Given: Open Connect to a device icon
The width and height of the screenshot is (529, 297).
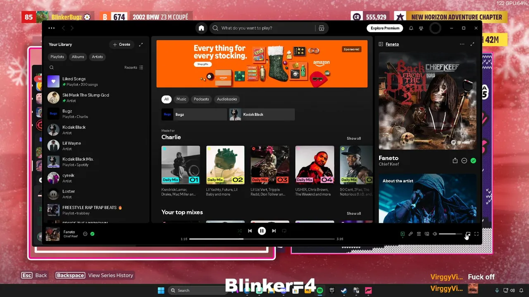Looking at the screenshot, I should click(427, 234).
